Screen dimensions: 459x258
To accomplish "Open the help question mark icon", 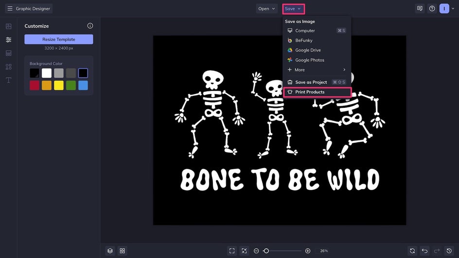I will tap(432, 8).
